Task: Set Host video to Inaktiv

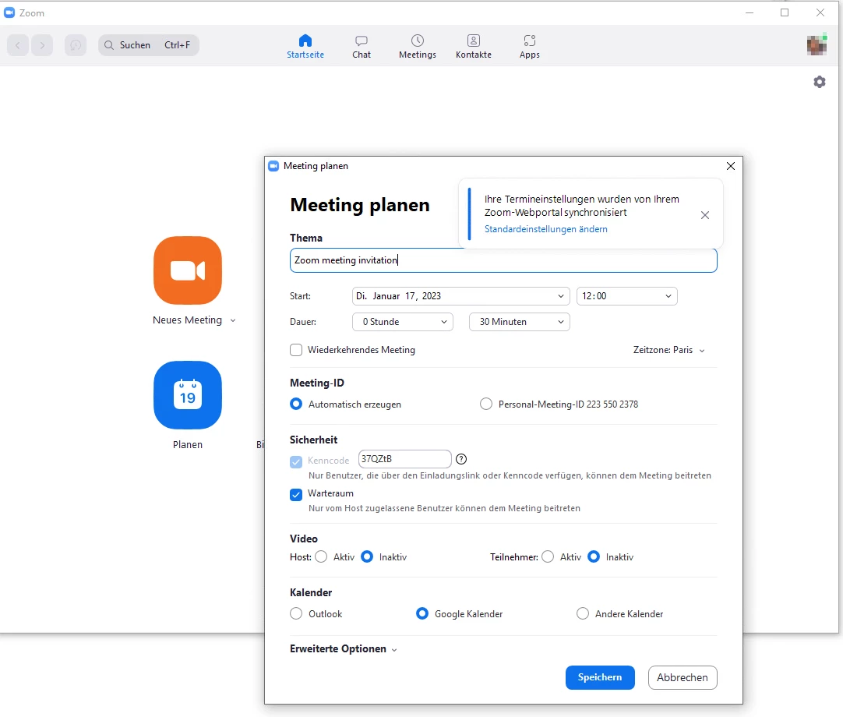Action: [x=367, y=556]
